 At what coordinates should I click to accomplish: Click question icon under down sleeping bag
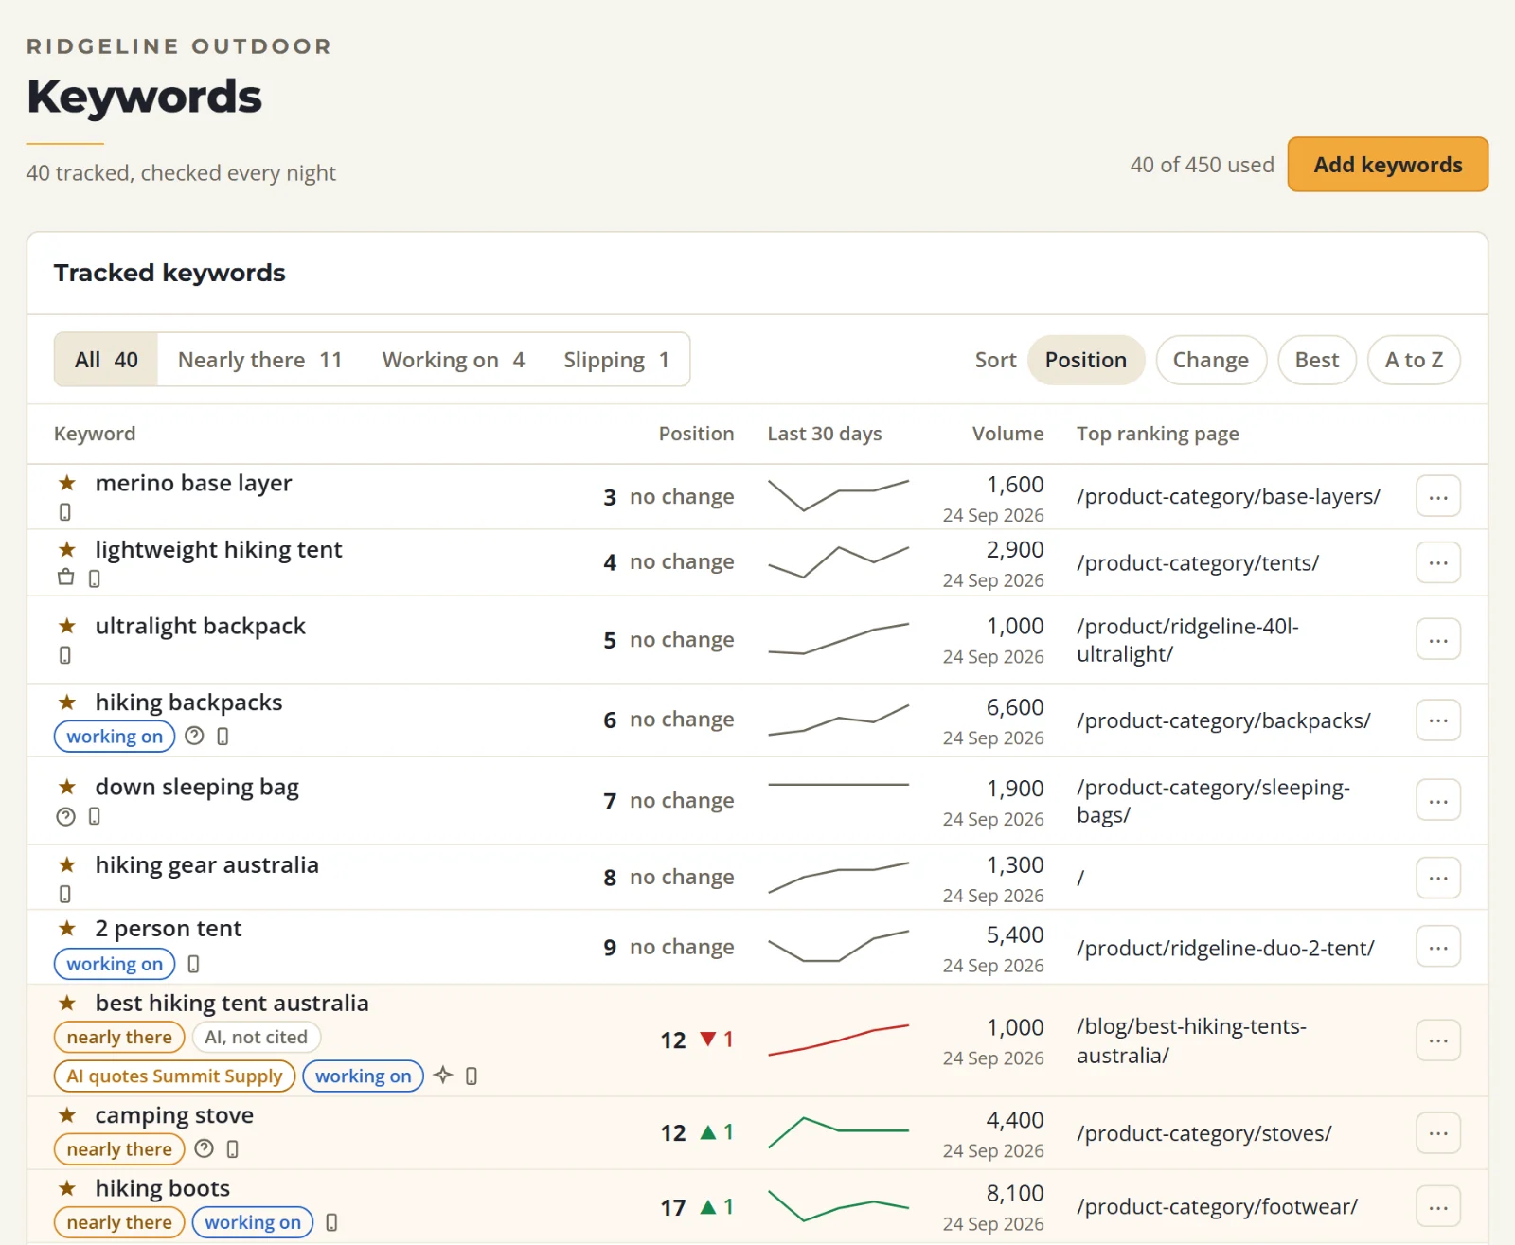65,816
